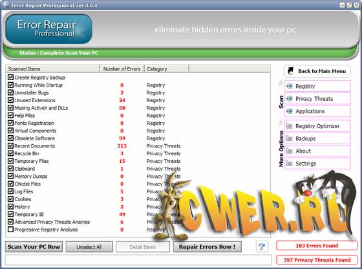Open Registry Optimizer option
362x269 pixels.
tap(317, 126)
